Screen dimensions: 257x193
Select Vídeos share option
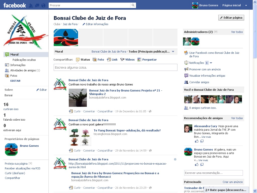(x=127, y=60)
